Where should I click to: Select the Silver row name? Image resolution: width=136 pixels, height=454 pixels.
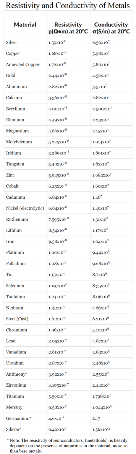pyautogui.click(x=12, y=43)
